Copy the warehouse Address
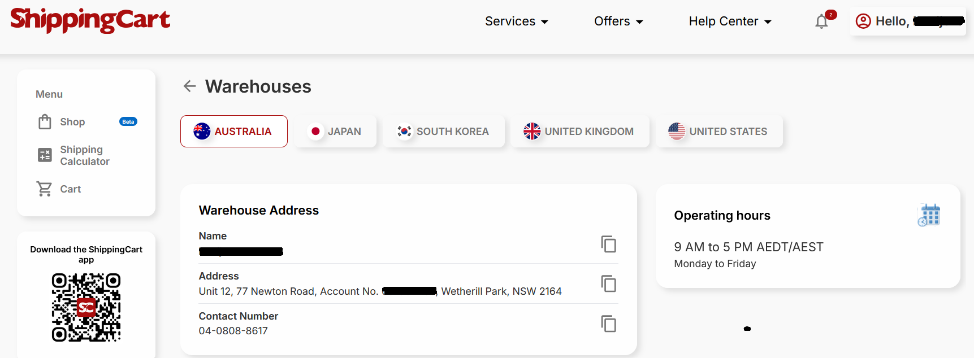The height and width of the screenshot is (358, 974). tap(608, 284)
